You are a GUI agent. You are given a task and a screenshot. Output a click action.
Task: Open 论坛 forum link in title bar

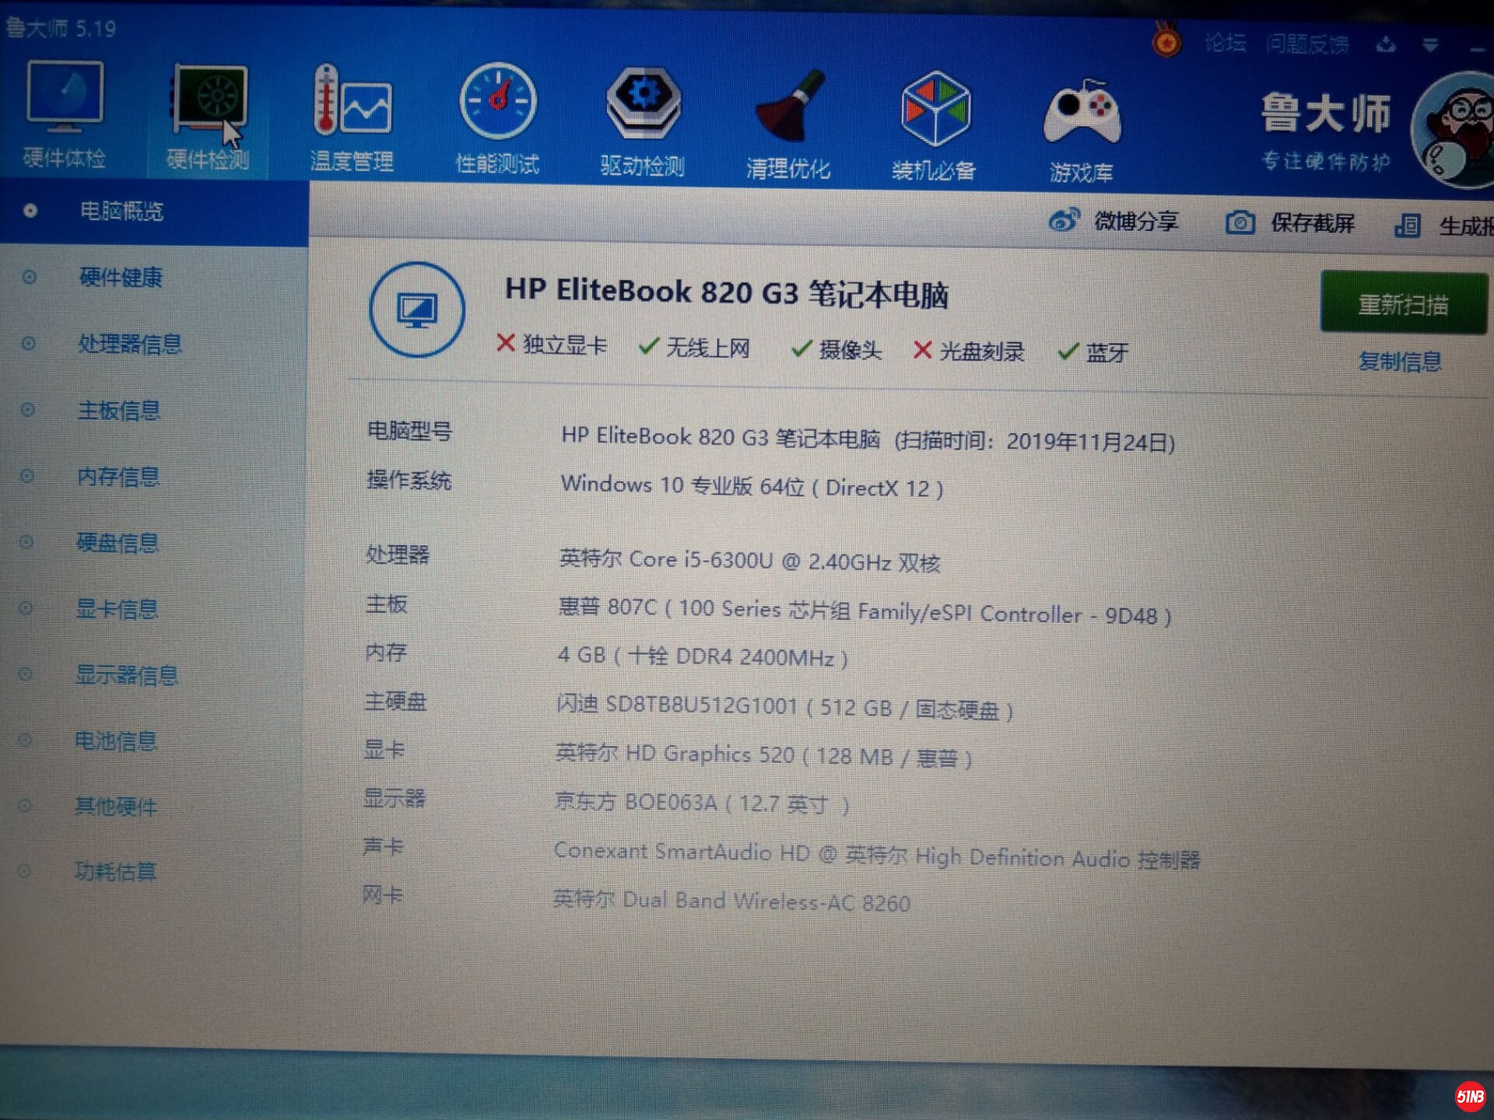tap(1226, 43)
